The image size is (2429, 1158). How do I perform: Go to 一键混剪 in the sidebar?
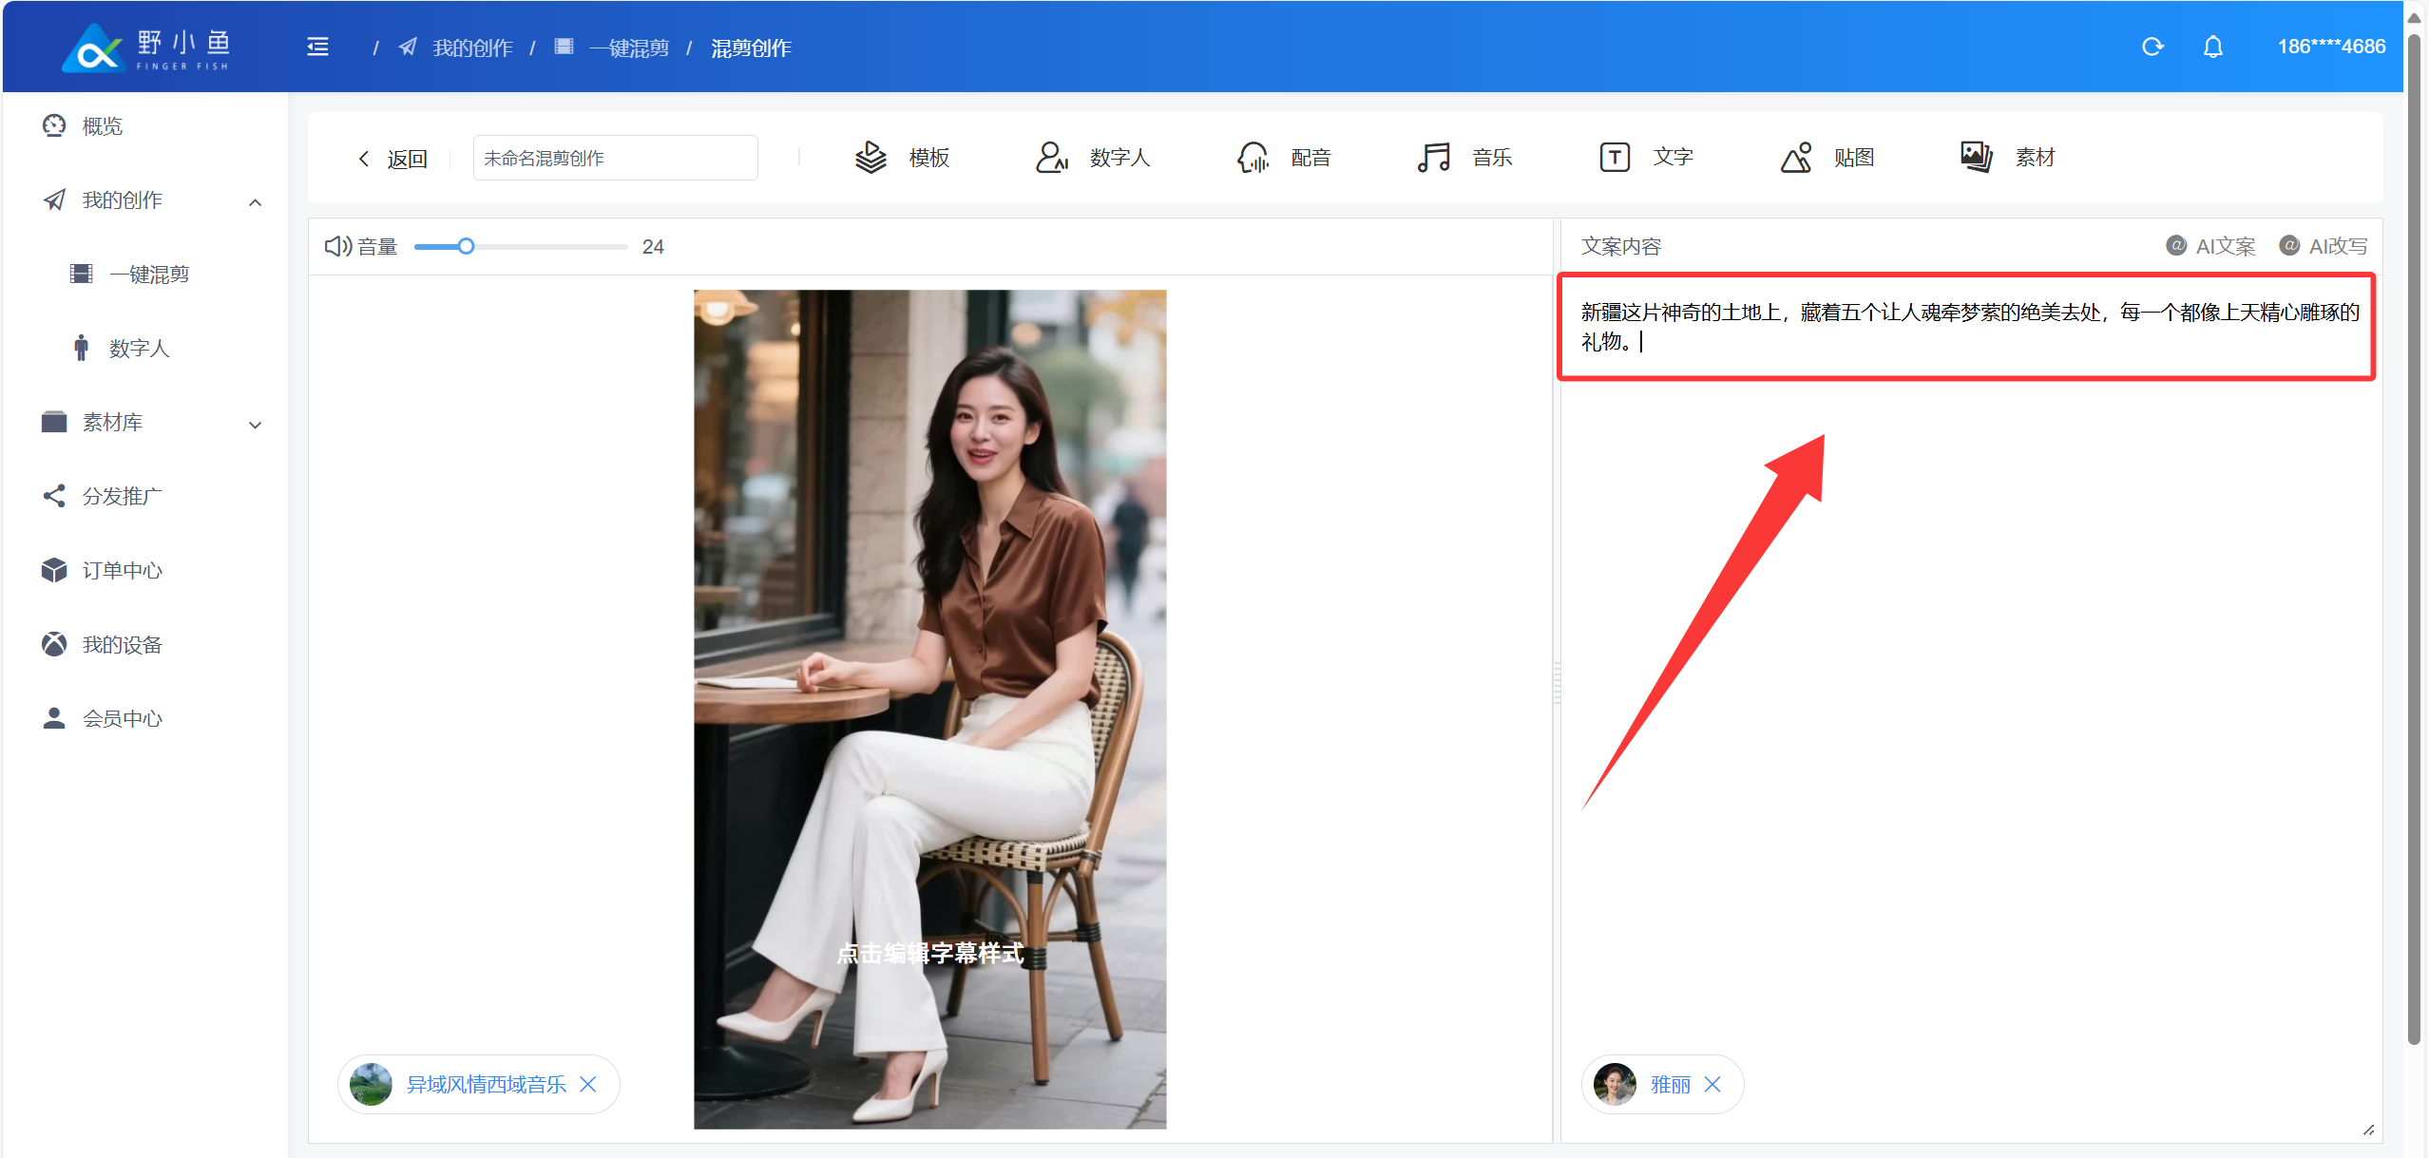tap(148, 275)
